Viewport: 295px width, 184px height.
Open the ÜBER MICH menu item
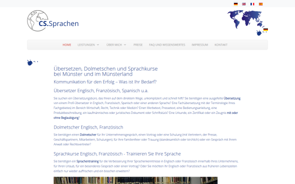(114, 45)
